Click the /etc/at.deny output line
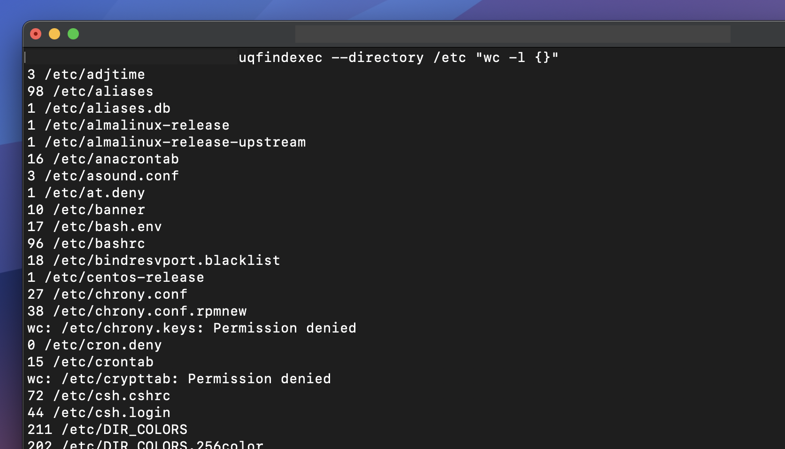Screen dimensions: 785x449 pos(86,193)
